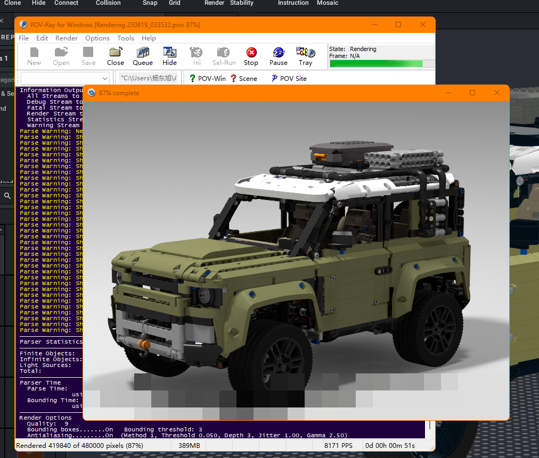Open the Edit menu
Screen dimensions: 539x458
pos(42,38)
